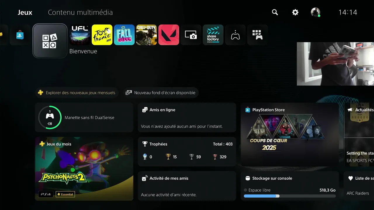Switch to the Jeux tab

coord(25,13)
